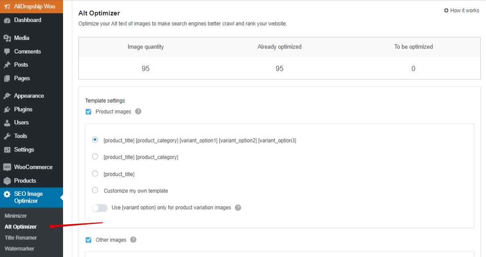Click the Plugins plug icon

tap(7, 109)
